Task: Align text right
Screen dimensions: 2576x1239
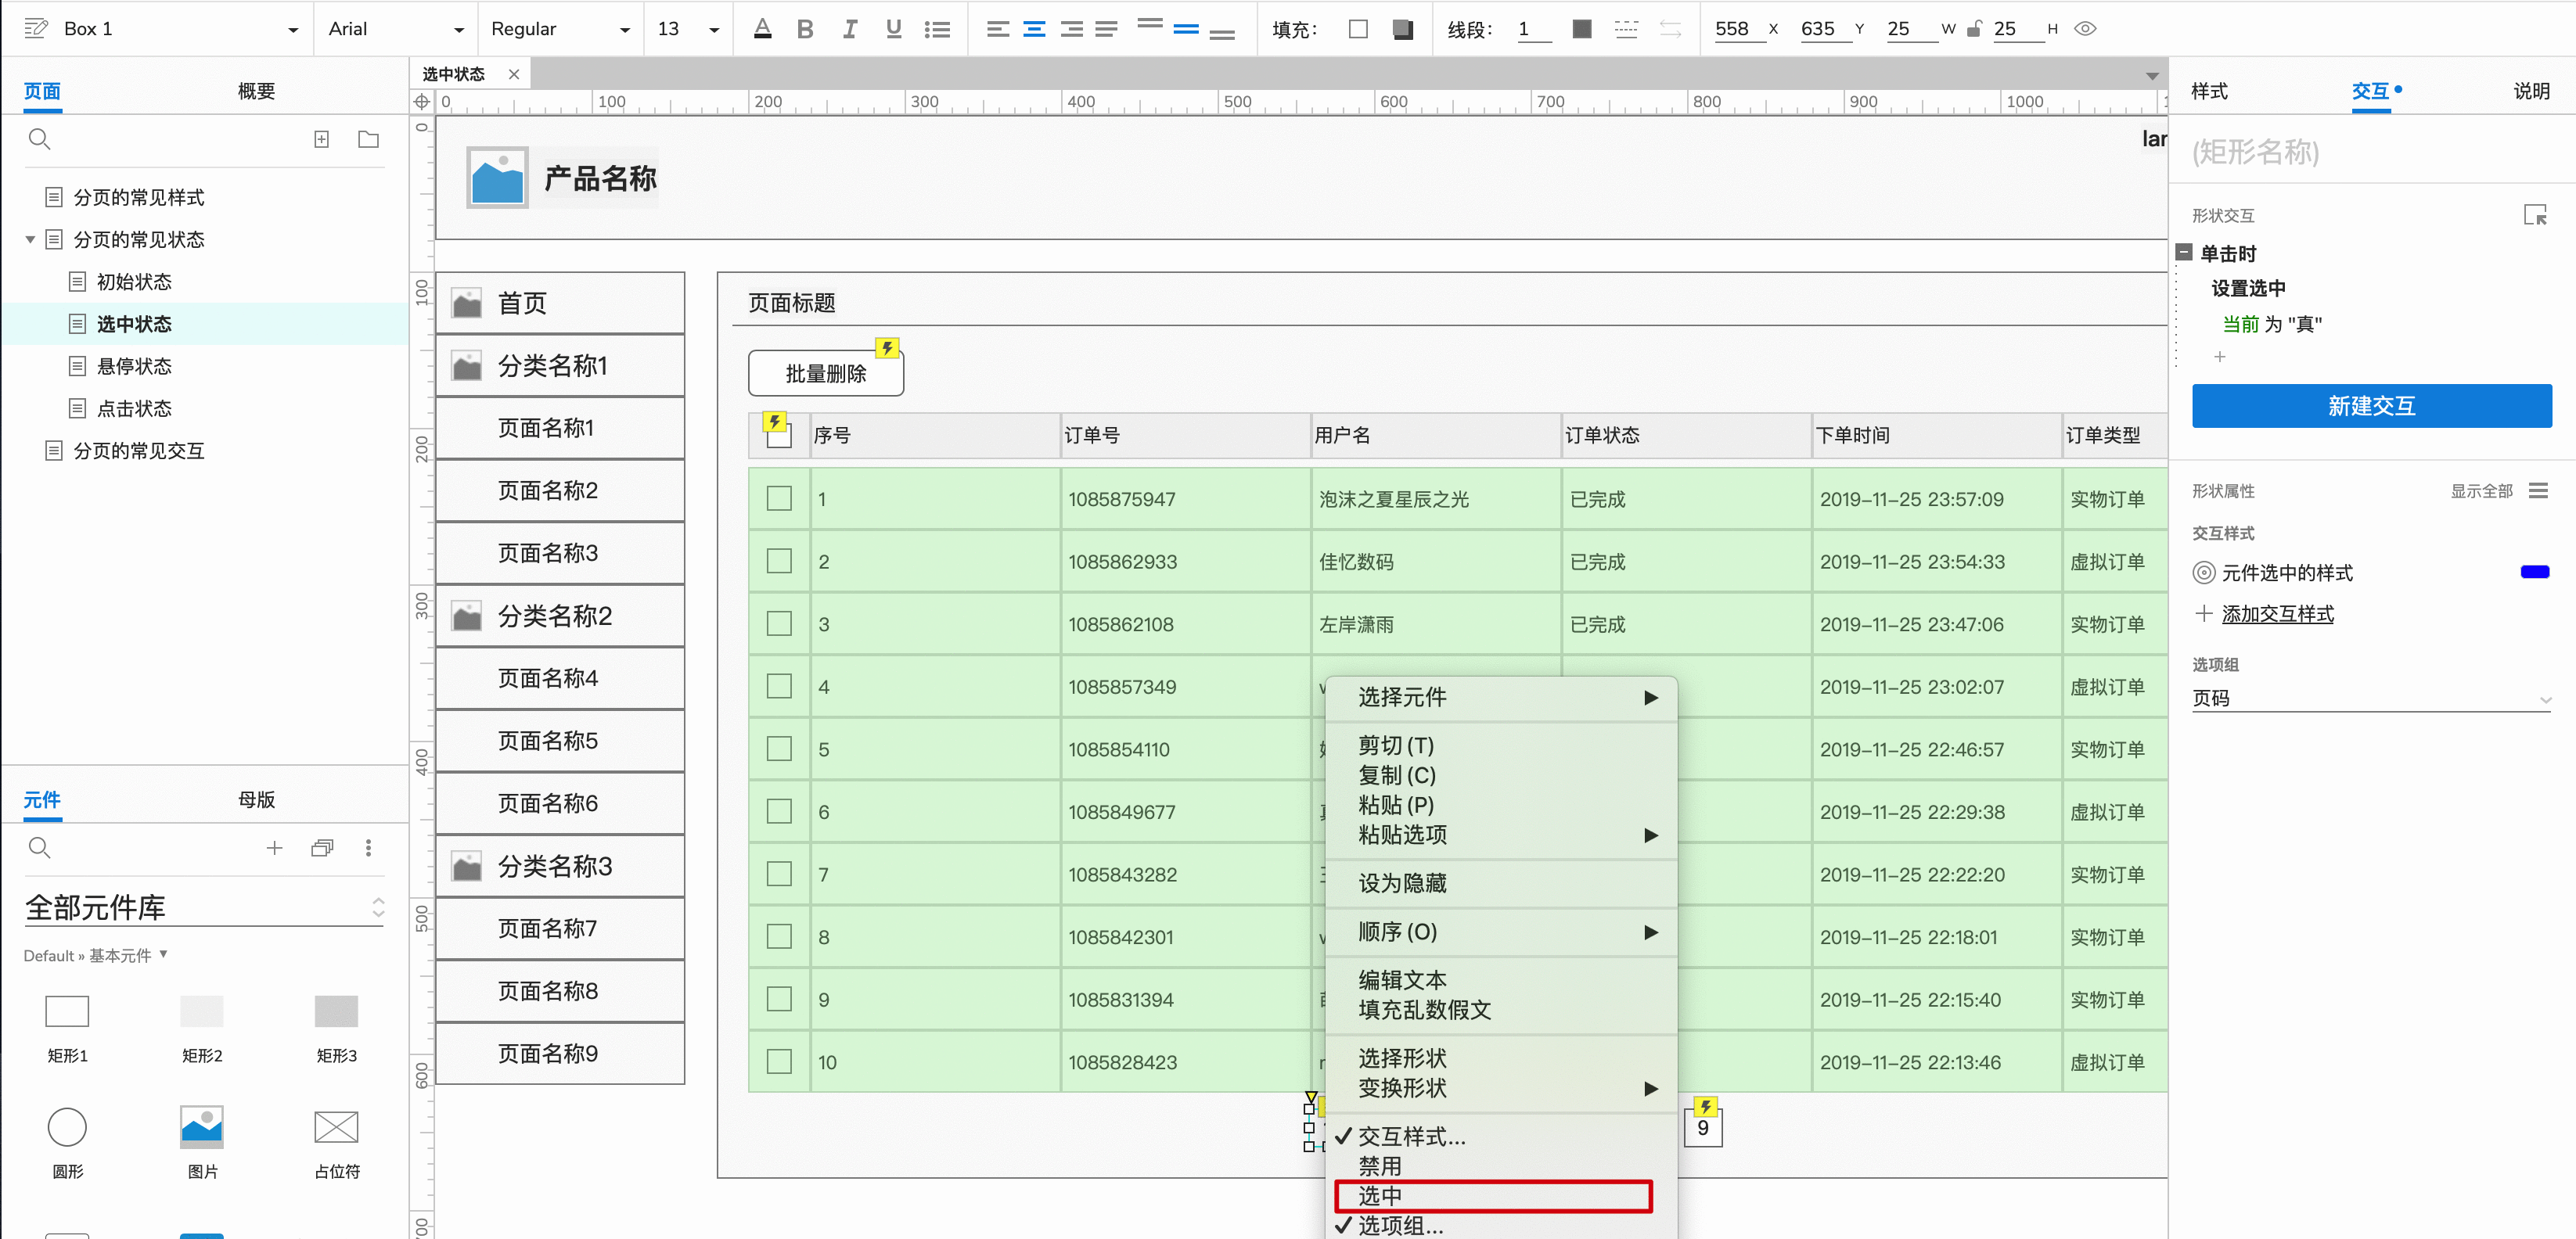Action: (x=1071, y=29)
